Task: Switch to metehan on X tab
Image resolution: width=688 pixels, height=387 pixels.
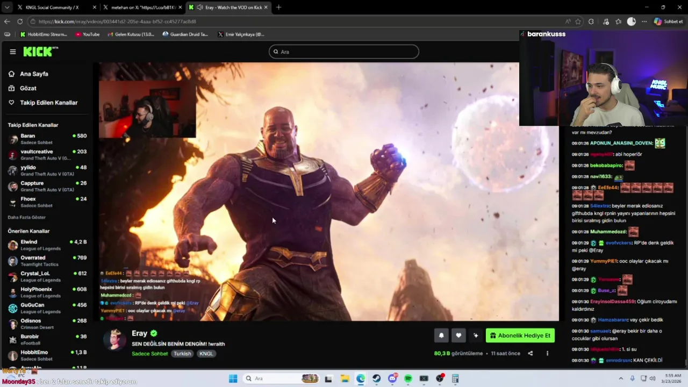Action: 142,7
